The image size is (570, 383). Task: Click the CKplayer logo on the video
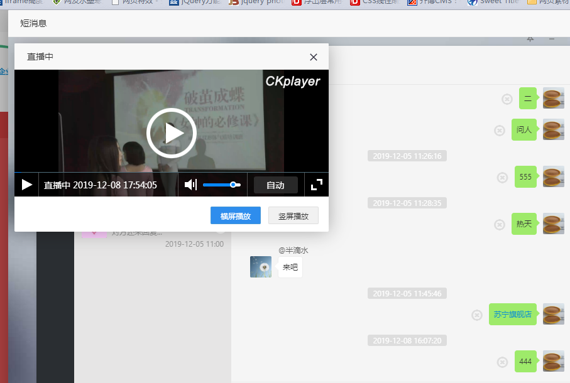[x=292, y=81]
